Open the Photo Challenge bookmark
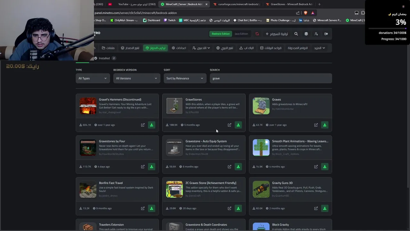Viewport: 410px width, 231px height. pyautogui.click(x=281, y=20)
